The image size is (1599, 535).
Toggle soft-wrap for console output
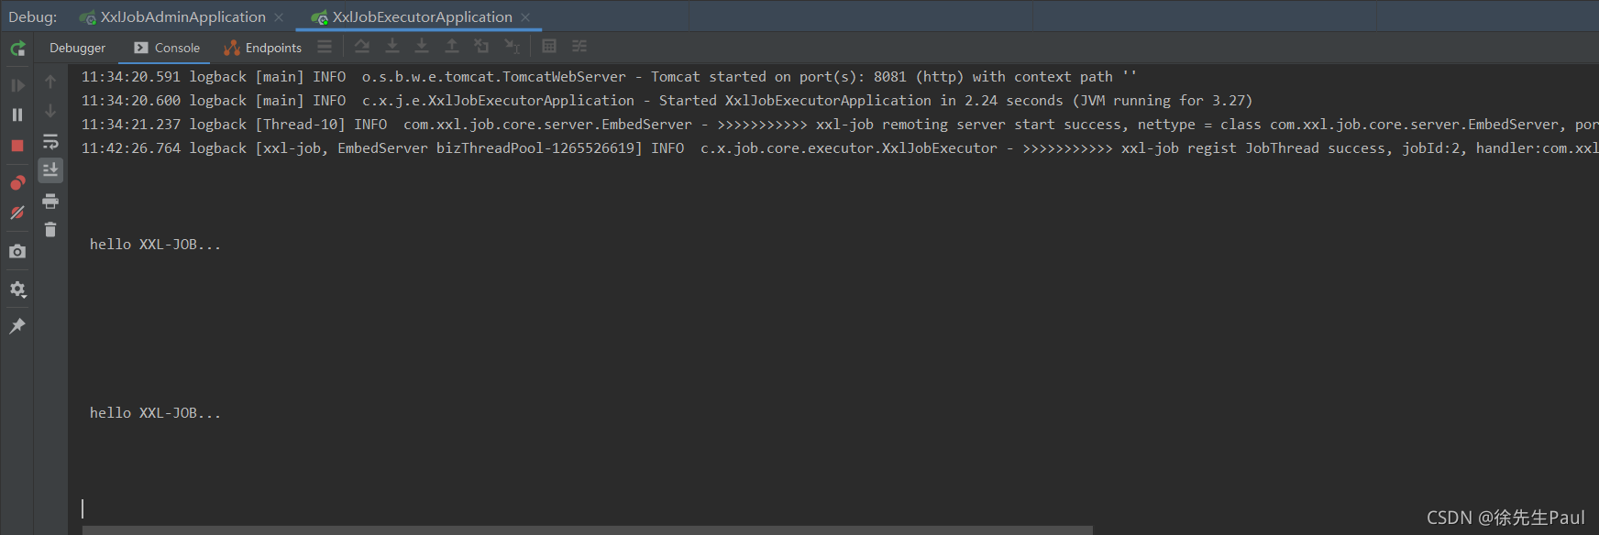[50, 141]
